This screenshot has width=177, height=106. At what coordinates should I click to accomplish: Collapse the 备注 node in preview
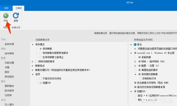tap(131, 44)
